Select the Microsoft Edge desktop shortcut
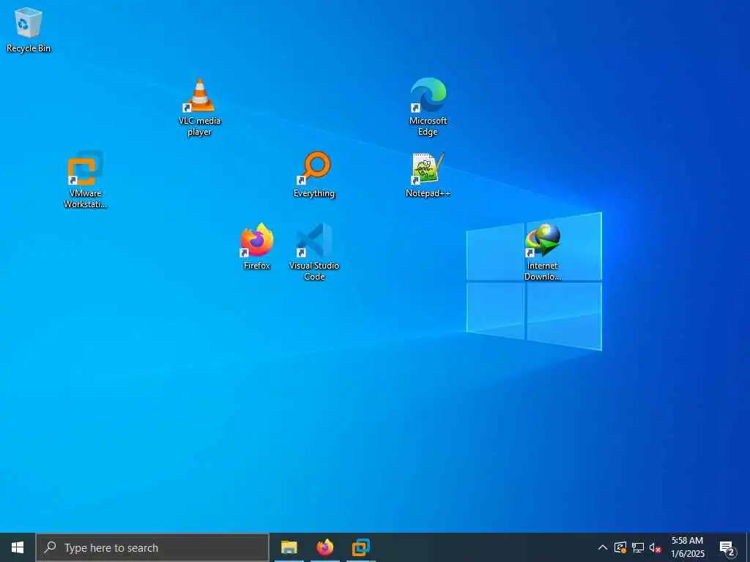Viewport: 750px width, 562px height. tap(428, 107)
